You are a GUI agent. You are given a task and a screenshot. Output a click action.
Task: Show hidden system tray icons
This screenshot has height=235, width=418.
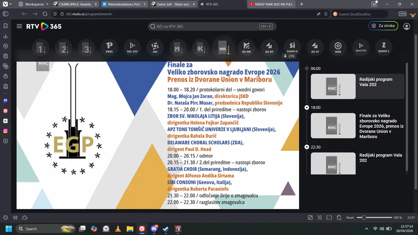pos(366,228)
